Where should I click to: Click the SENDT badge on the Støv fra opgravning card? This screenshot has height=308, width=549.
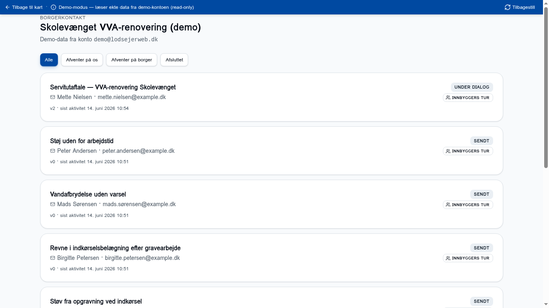point(481,301)
